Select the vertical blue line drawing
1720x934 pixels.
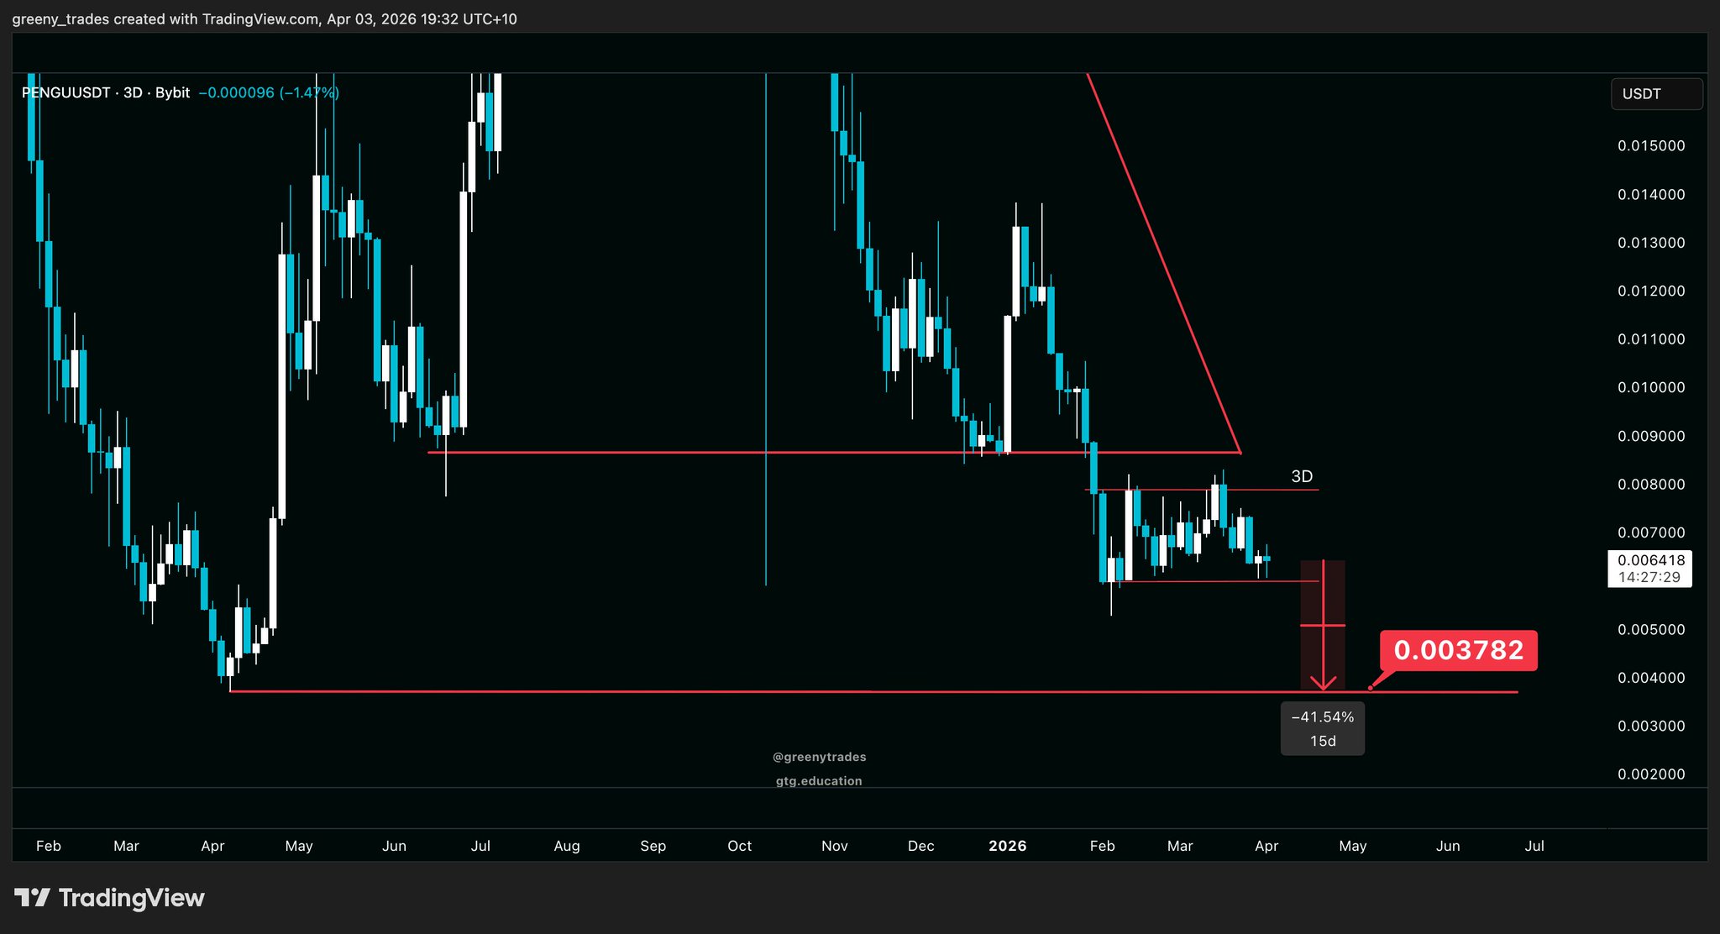(766, 336)
